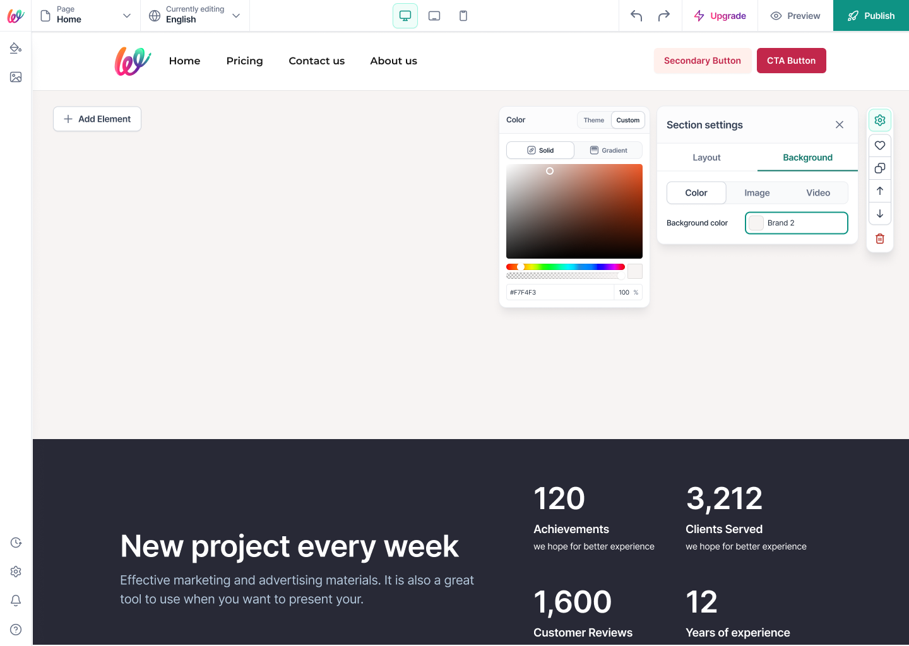
Task: Click the Pricing navigation link
Action: click(x=244, y=61)
